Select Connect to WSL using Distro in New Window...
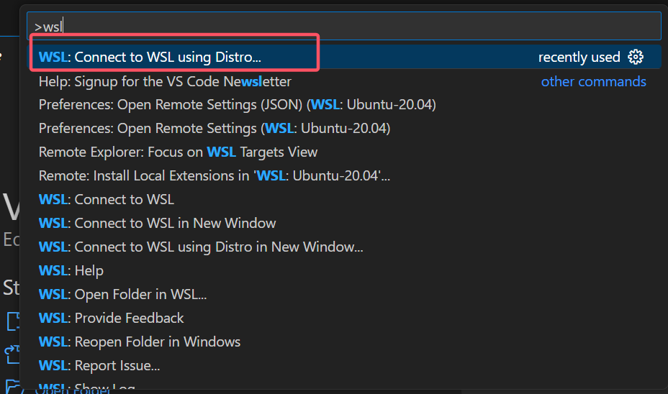Screen dimensions: 668x394 pos(344,247)
